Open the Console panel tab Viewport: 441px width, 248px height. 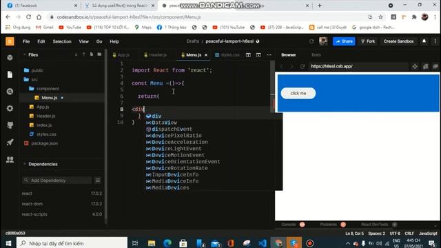click(289, 225)
